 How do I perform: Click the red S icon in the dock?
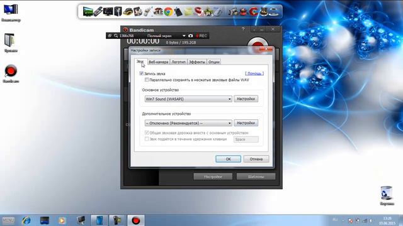coord(198,11)
